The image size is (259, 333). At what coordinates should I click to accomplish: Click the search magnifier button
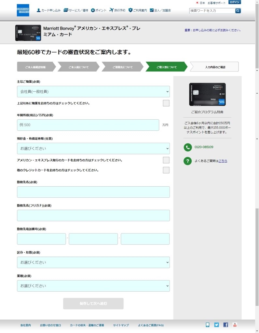pyautogui.click(x=238, y=11)
